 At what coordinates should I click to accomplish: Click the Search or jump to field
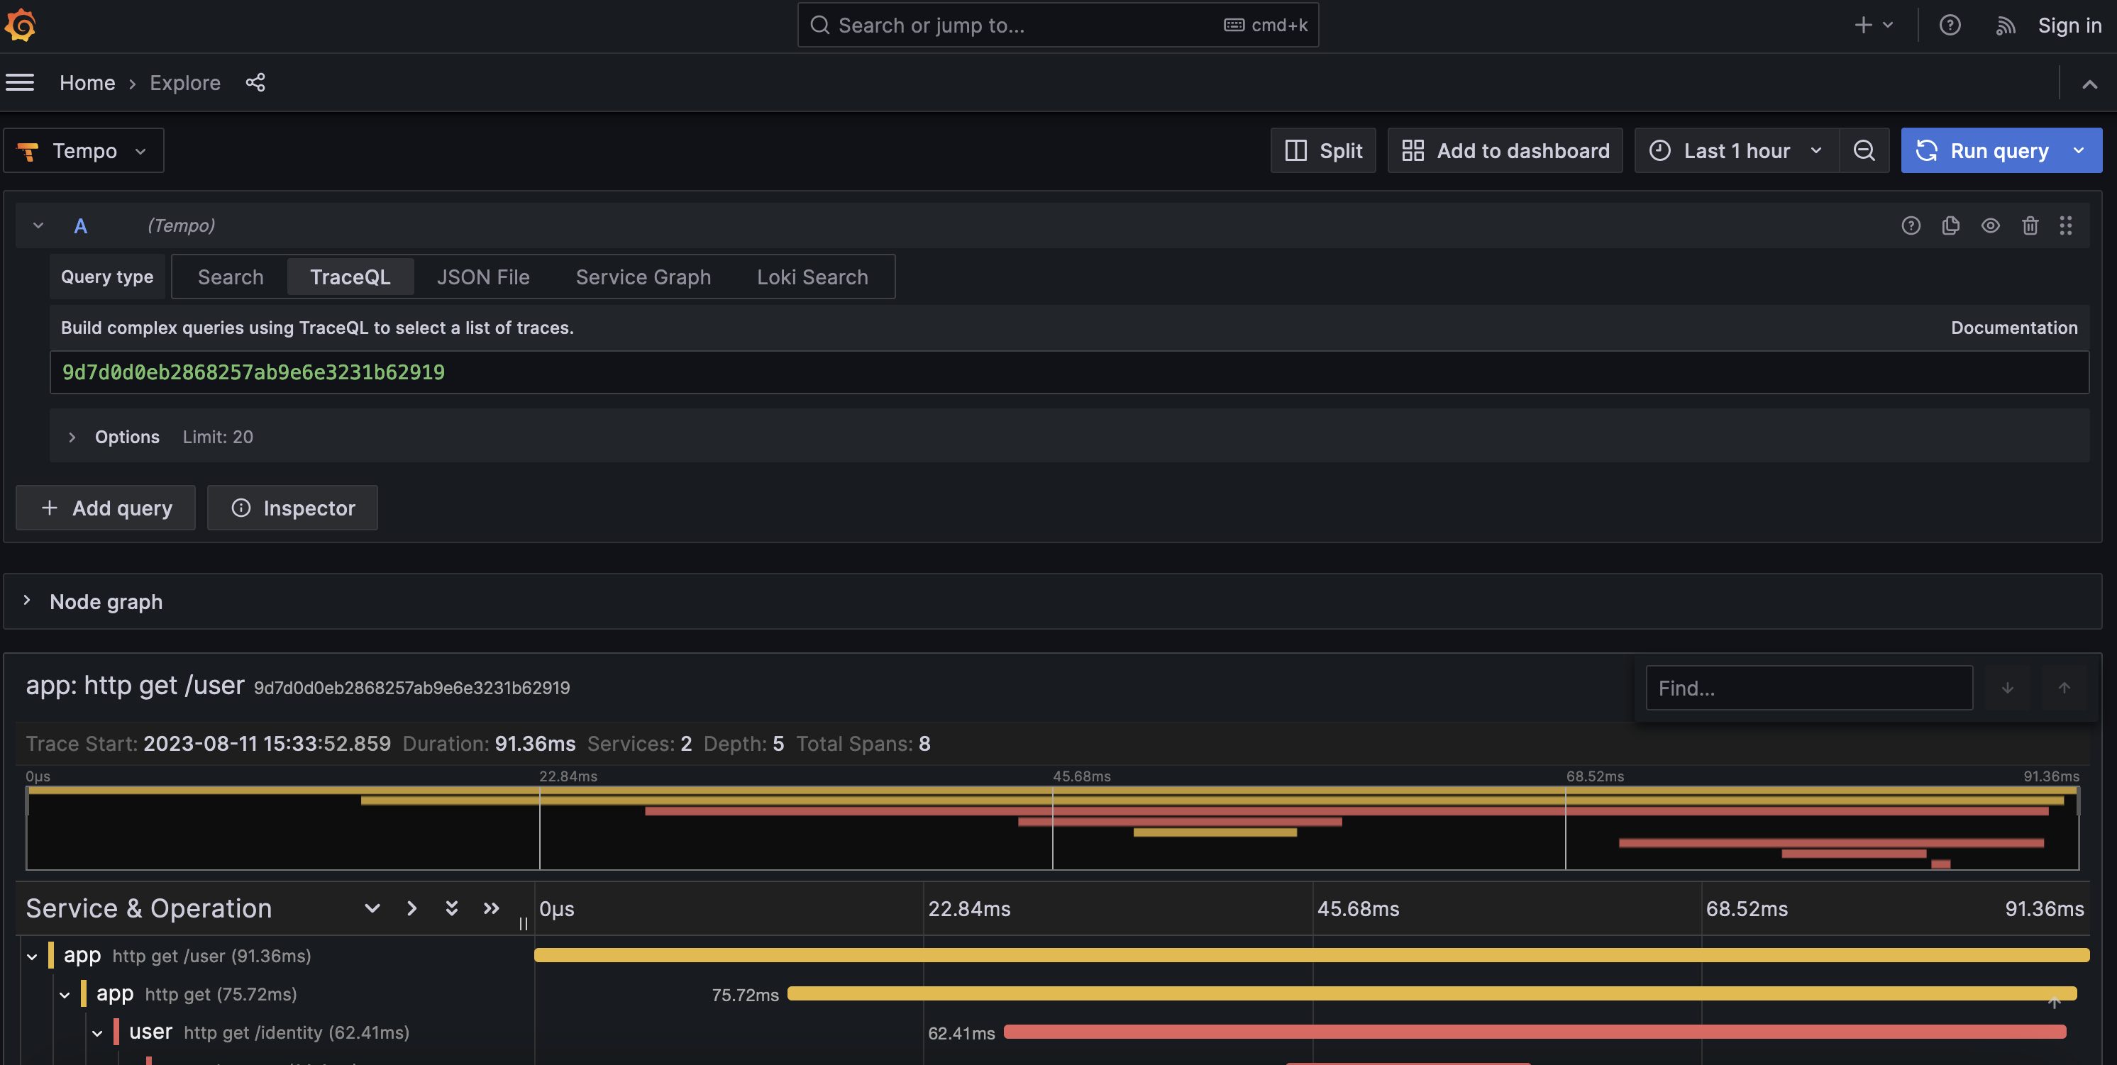(x=1058, y=26)
